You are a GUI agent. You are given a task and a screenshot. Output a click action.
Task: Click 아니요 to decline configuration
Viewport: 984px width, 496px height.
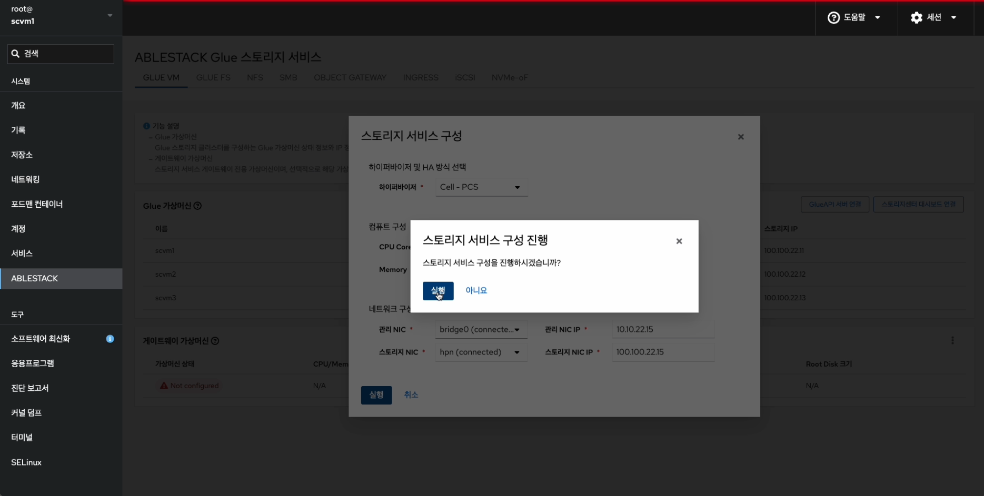coord(476,290)
